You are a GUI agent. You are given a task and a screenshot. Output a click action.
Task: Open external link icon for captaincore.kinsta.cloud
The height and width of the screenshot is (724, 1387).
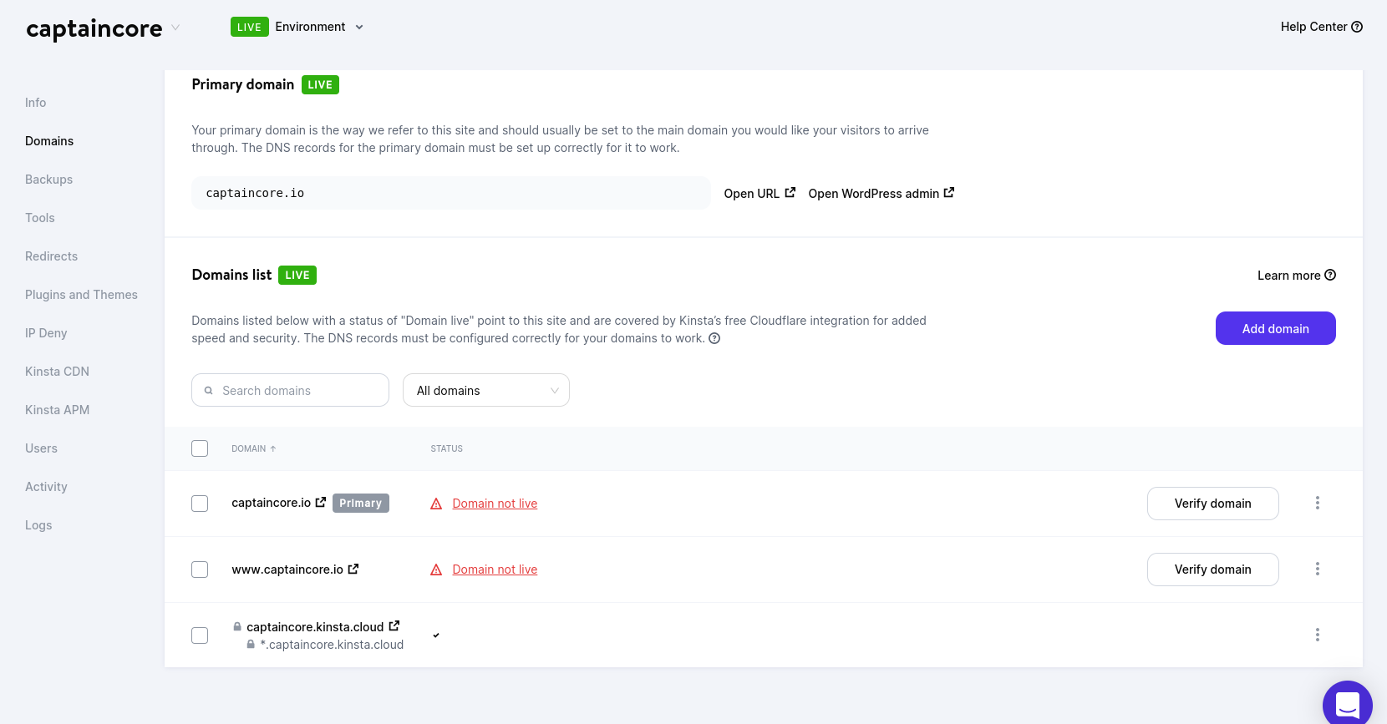(394, 625)
